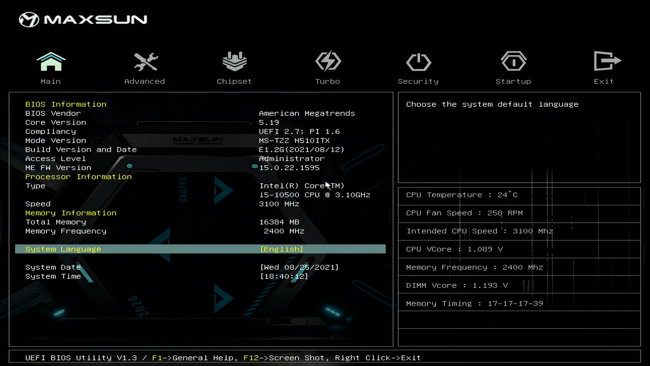Click the ME FW Version label

tap(58, 168)
